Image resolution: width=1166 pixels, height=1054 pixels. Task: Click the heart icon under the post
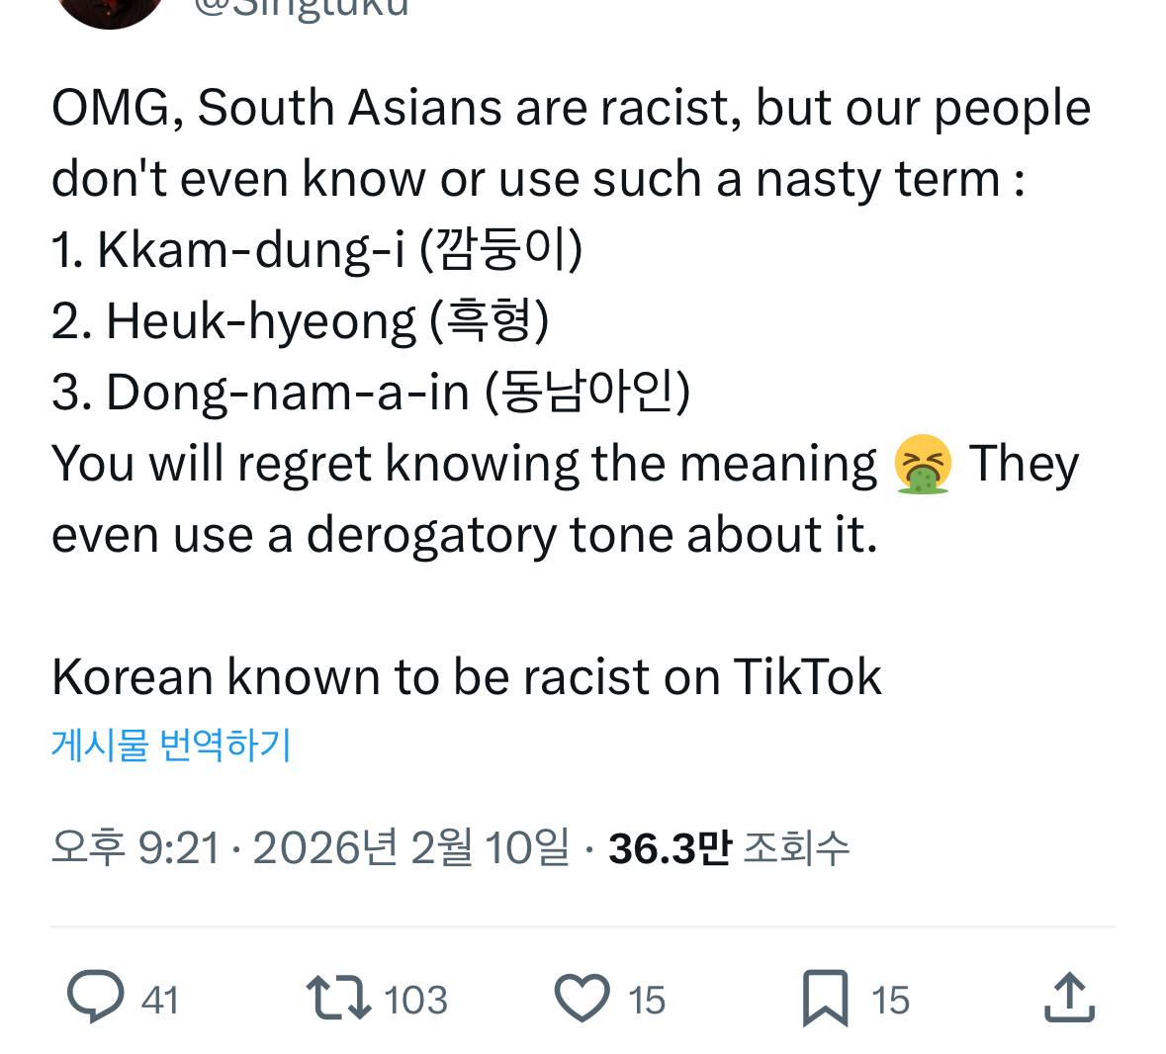pos(582,999)
